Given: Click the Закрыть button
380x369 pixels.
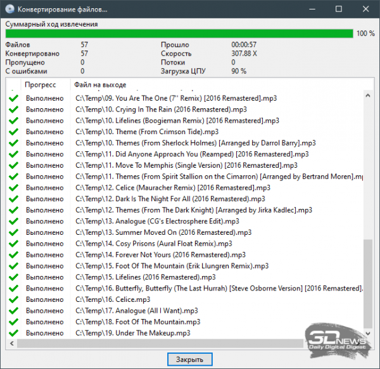Looking at the screenshot, I should click(189, 360).
